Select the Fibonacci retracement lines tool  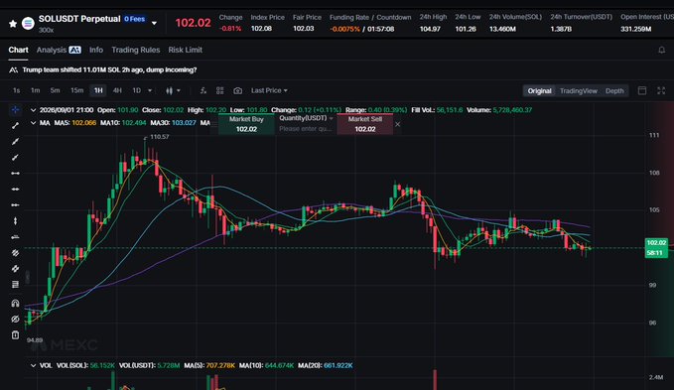(15, 285)
